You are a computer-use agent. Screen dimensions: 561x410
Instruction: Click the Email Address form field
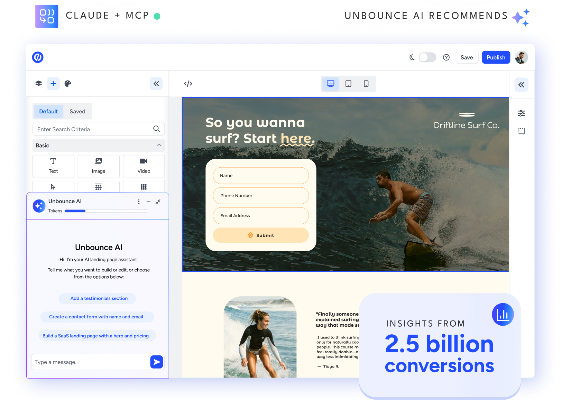click(x=261, y=216)
